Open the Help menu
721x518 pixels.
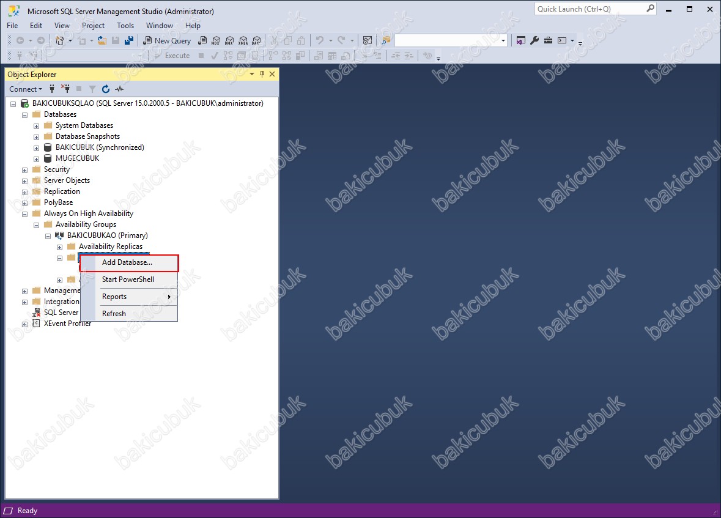point(193,26)
